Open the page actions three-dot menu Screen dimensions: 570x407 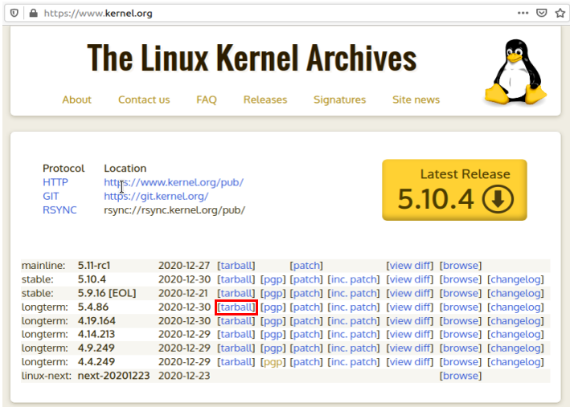[523, 13]
